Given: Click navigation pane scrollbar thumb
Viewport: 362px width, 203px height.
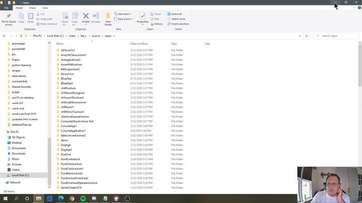Looking at the screenshot, I should [49, 161].
